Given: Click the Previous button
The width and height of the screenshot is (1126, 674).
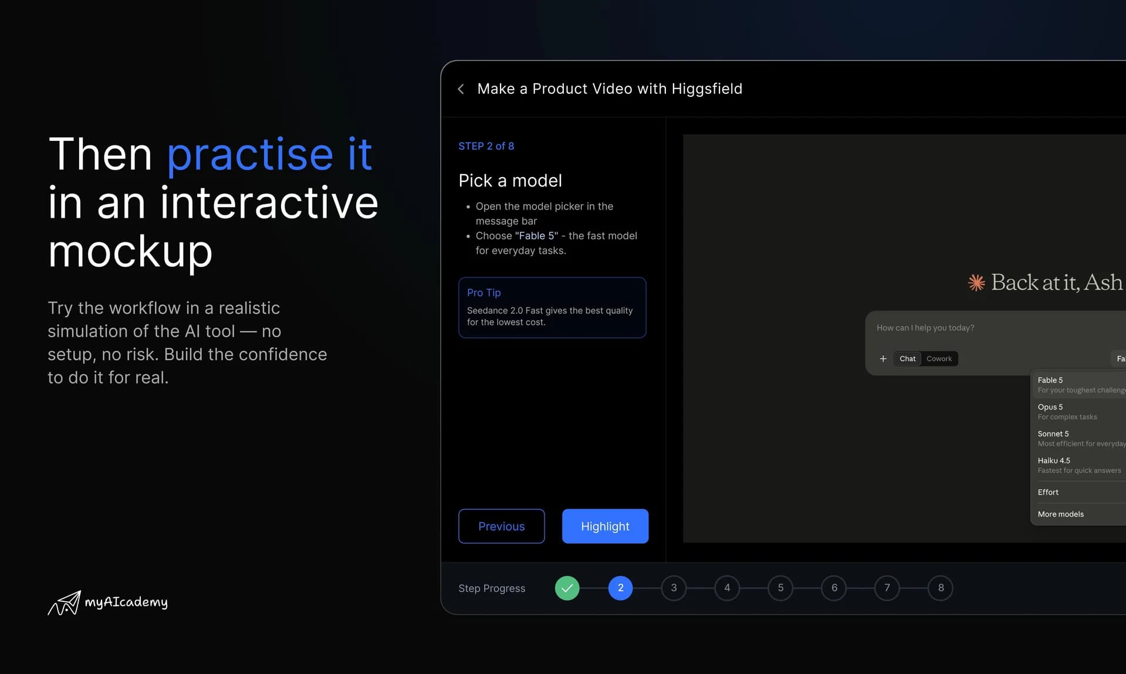Looking at the screenshot, I should [501, 526].
